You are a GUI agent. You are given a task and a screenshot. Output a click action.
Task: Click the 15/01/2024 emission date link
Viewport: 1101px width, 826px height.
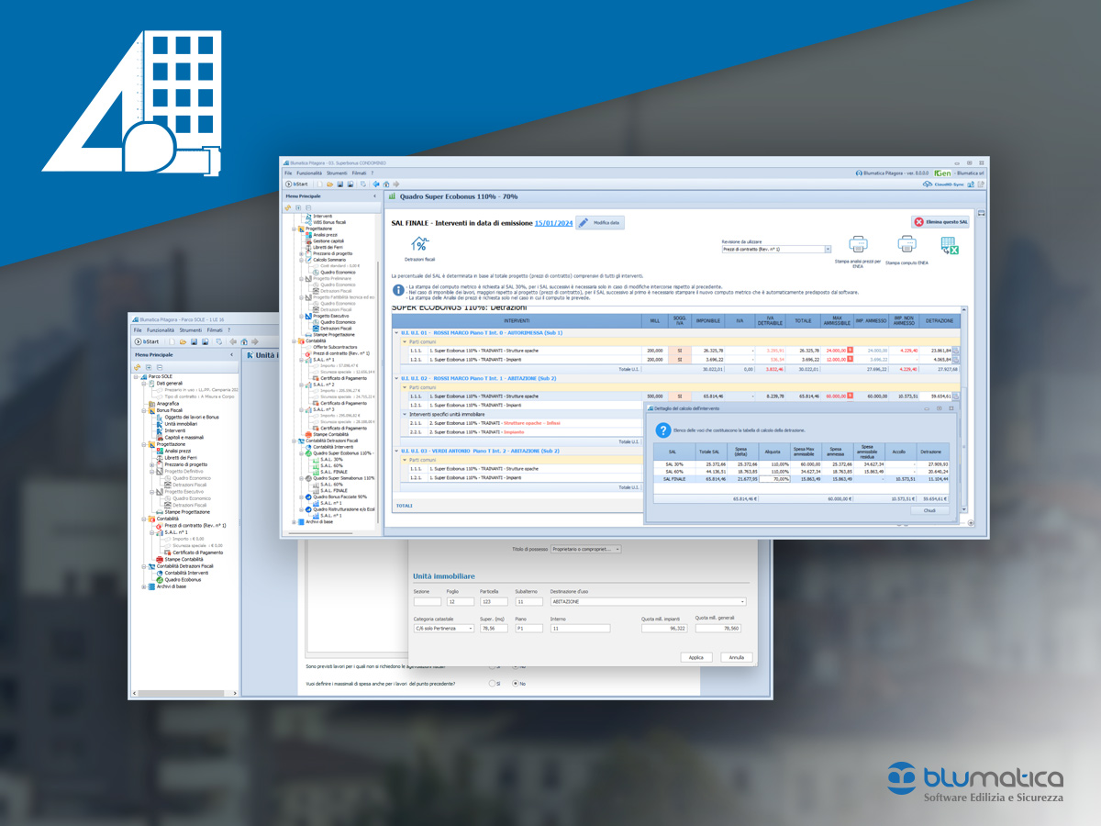553,223
